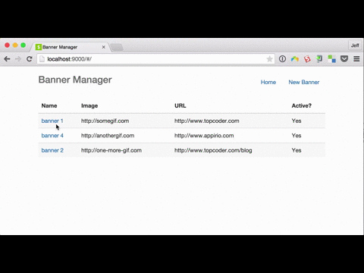Reload the page with the refresh icon
This screenshot has height=273, width=364.
(x=30, y=59)
